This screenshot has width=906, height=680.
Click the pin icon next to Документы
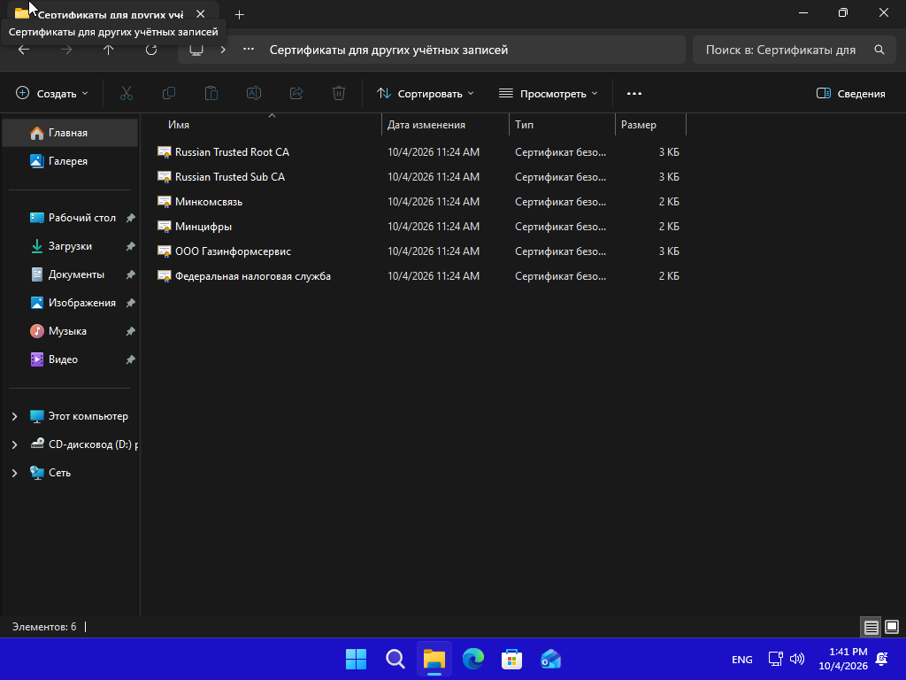coord(131,274)
